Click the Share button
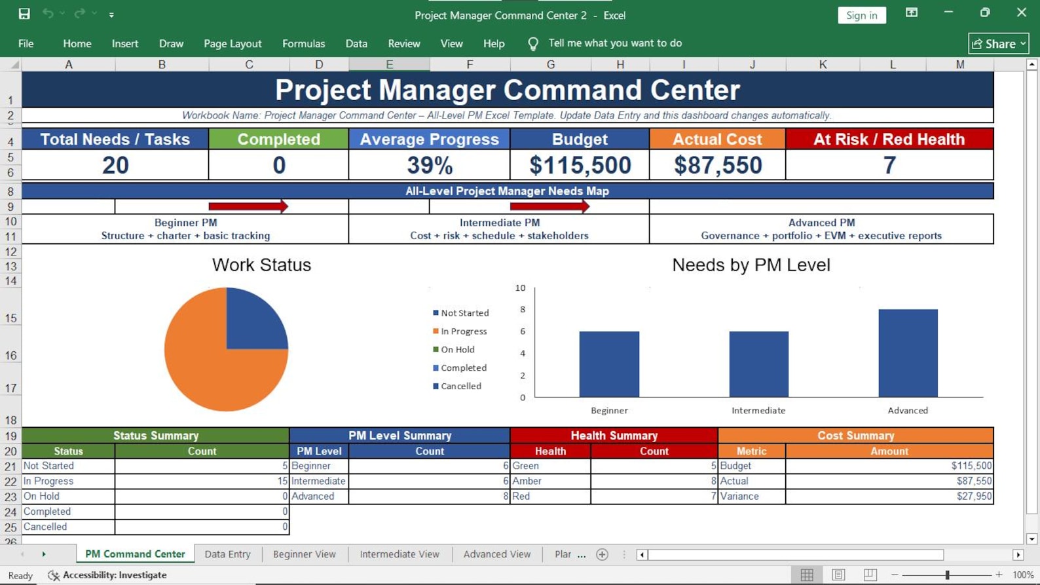 coord(999,43)
